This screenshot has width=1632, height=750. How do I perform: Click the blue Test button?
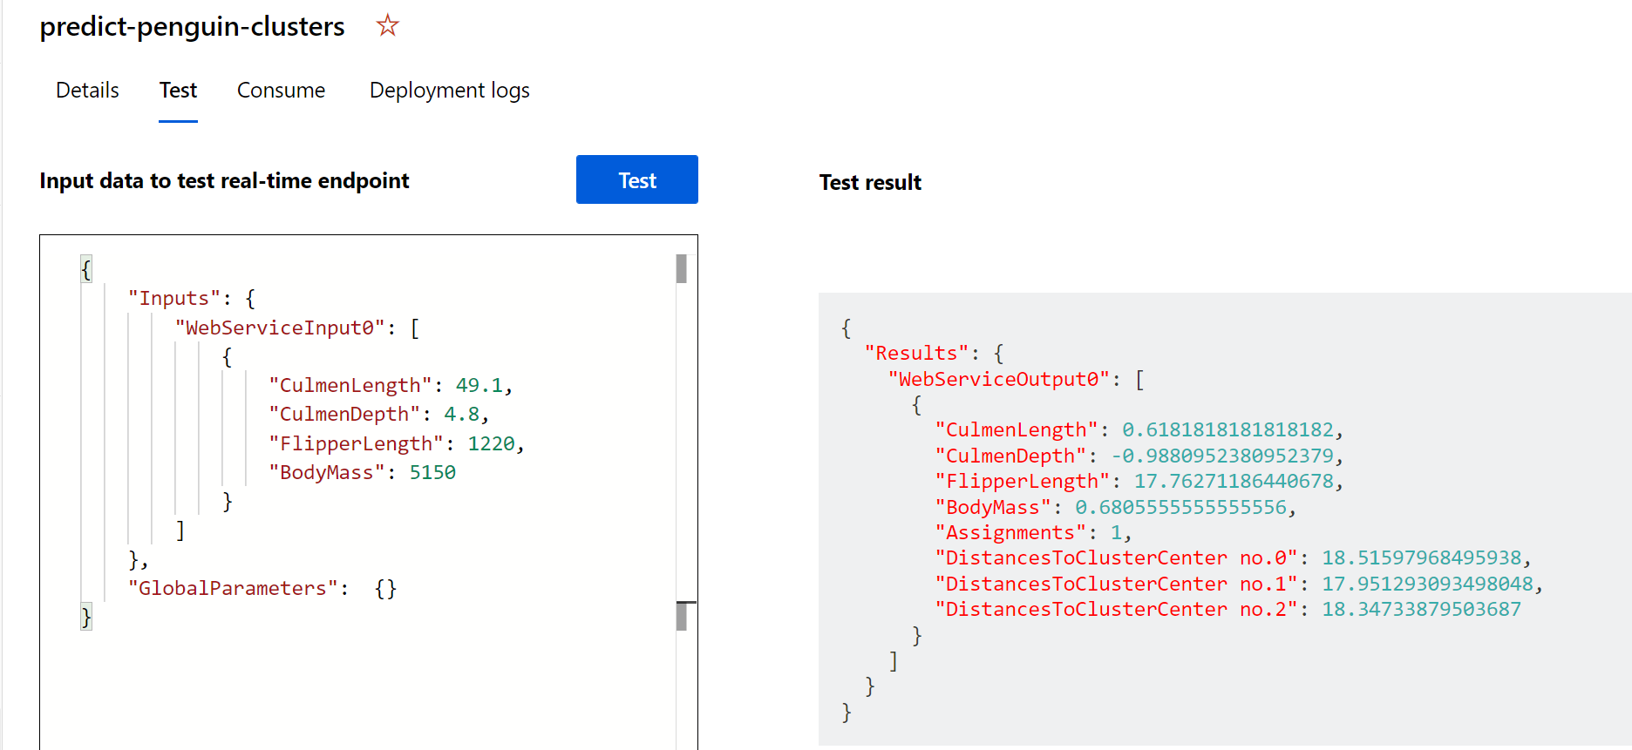(637, 179)
